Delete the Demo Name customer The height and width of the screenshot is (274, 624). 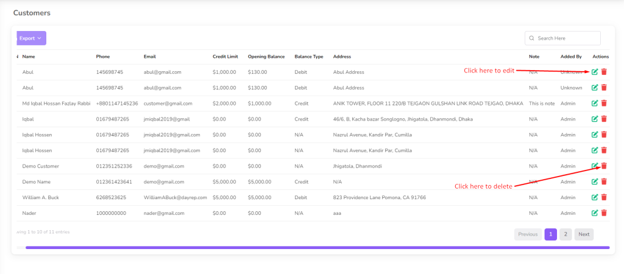click(x=604, y=181)
